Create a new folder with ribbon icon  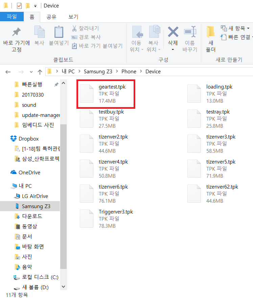coord(210,33)
